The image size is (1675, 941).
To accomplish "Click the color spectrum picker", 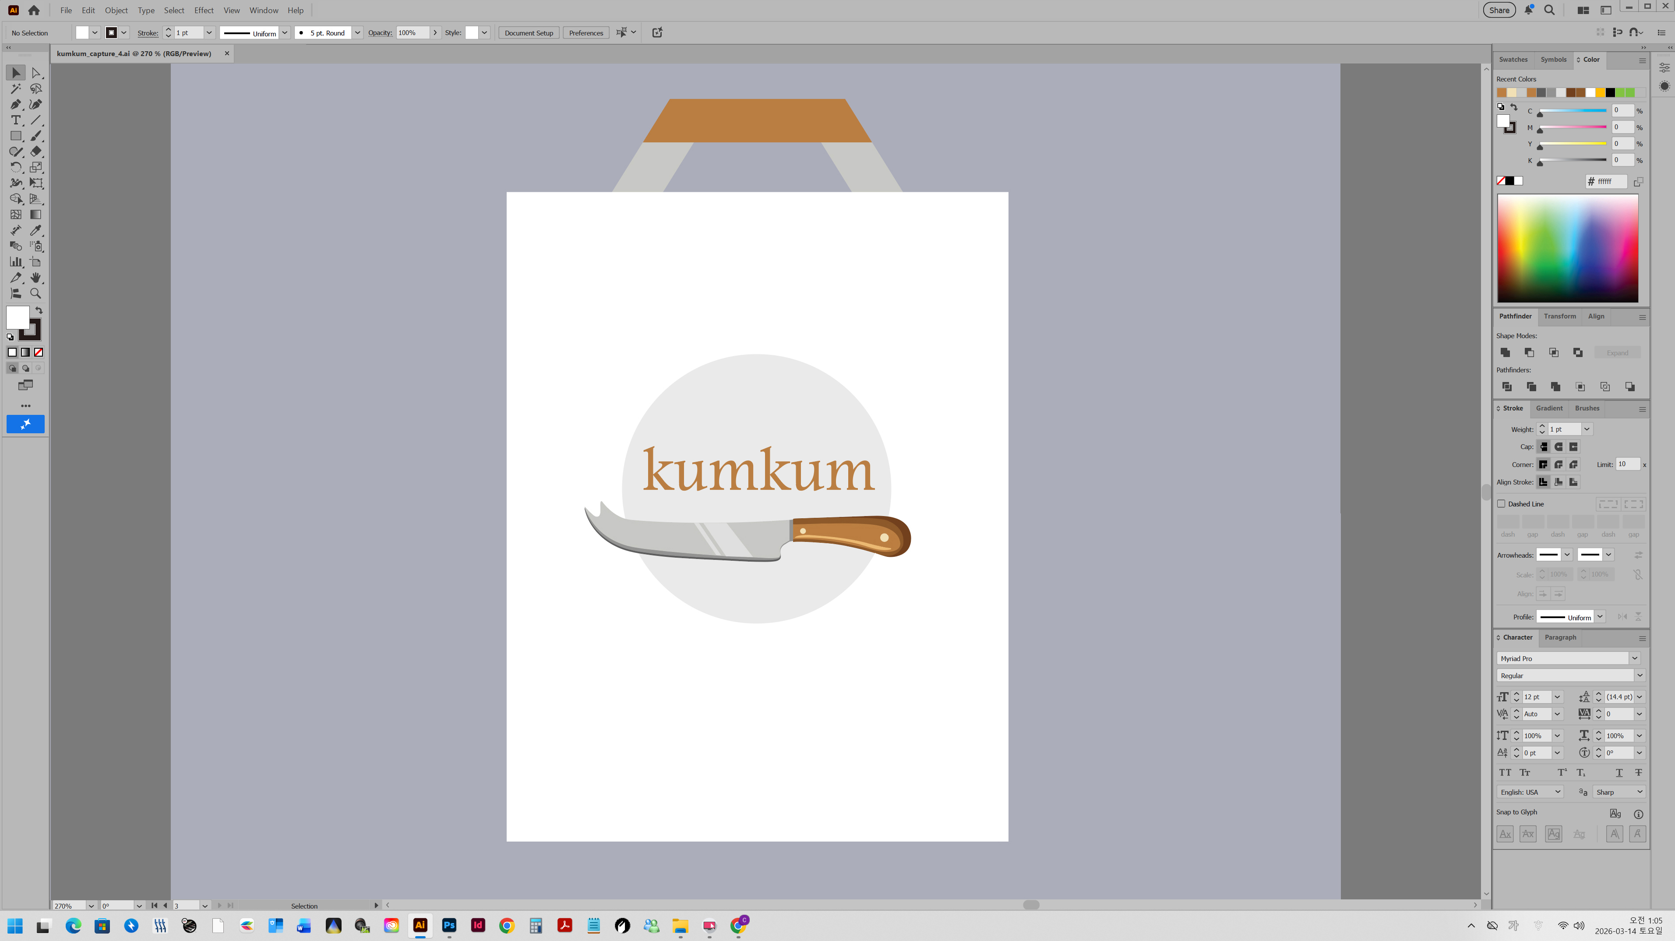I will (x=1568, y=248).
